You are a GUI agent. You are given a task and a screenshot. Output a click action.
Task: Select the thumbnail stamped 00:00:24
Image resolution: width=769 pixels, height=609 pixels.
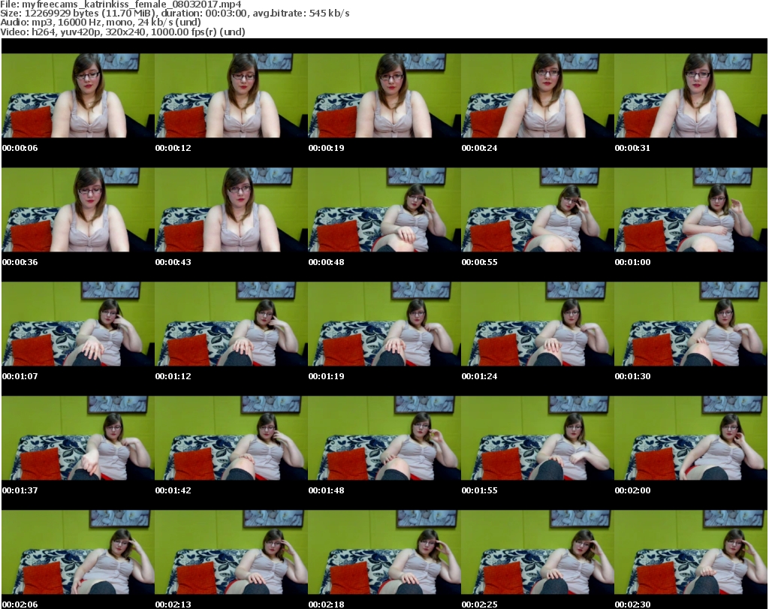(x=537, y=95)
